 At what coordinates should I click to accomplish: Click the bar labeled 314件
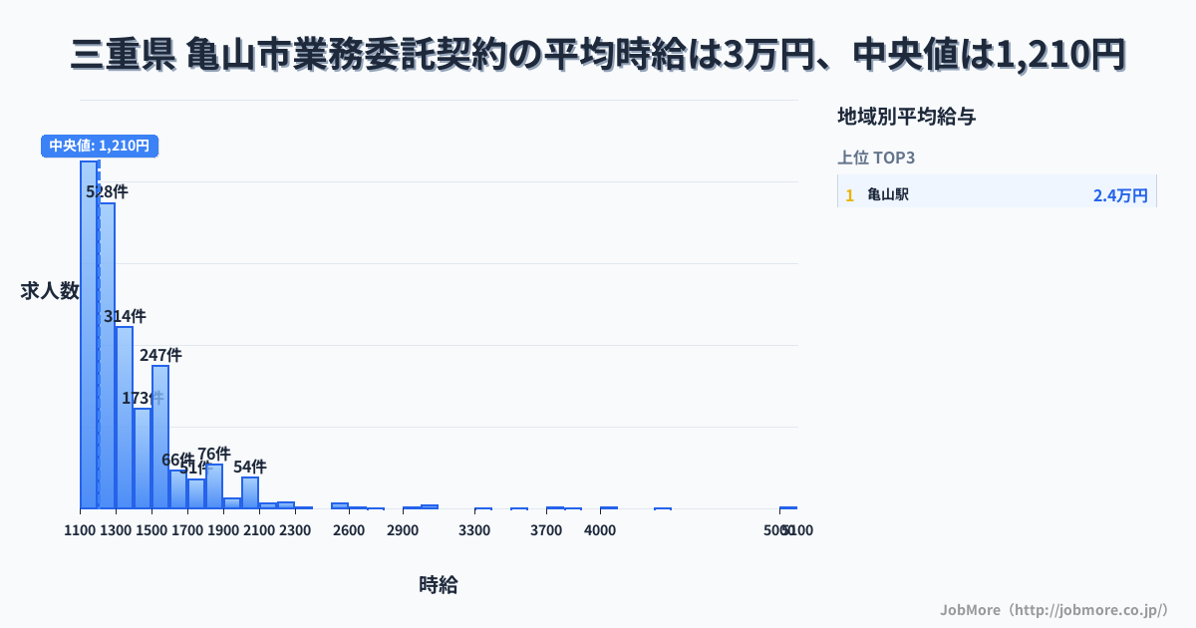pos(125,419)
